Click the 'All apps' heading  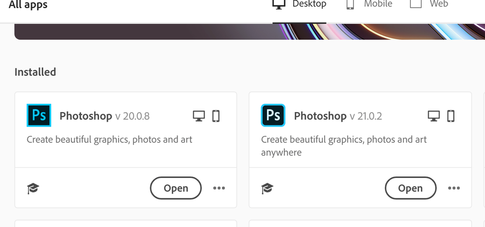click(28, 4)
